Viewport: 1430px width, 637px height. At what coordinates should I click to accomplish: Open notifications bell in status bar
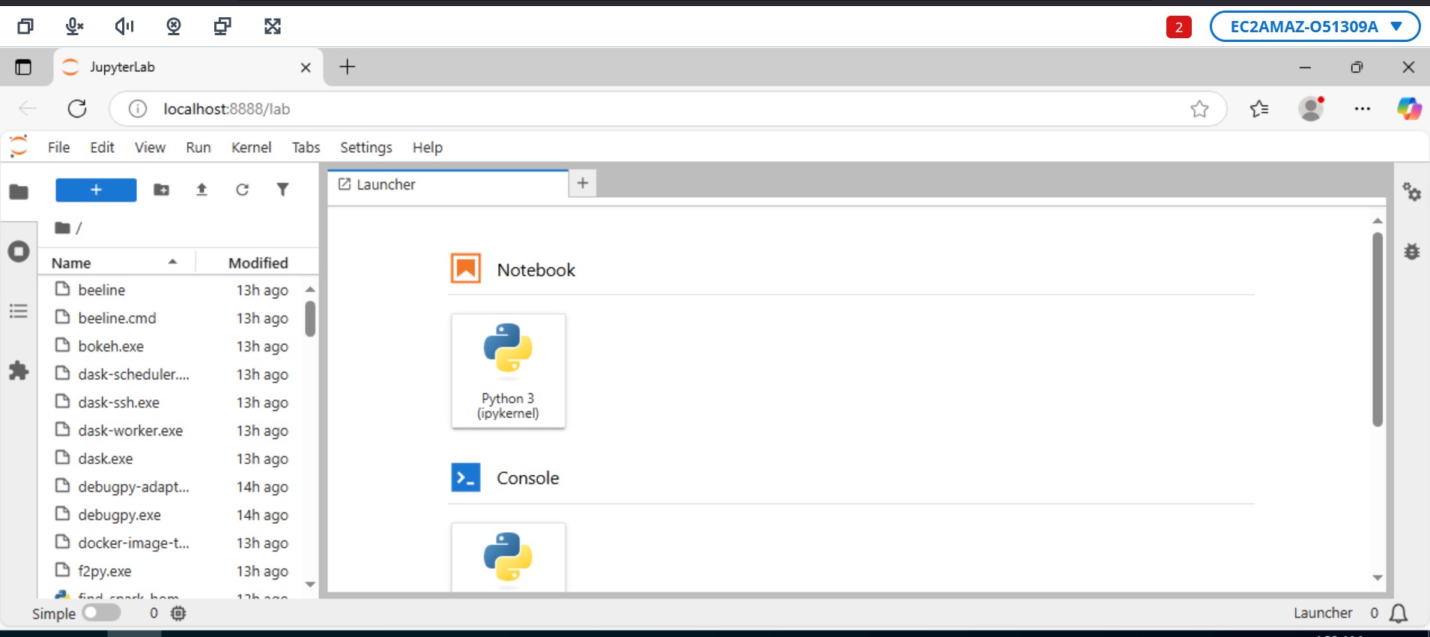(x=1398, y=614)
